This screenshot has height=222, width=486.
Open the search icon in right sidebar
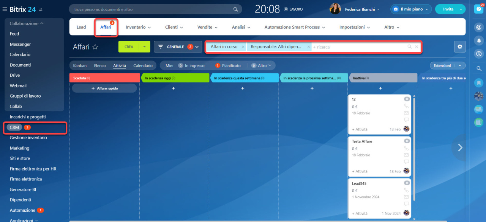coord(479,68)
